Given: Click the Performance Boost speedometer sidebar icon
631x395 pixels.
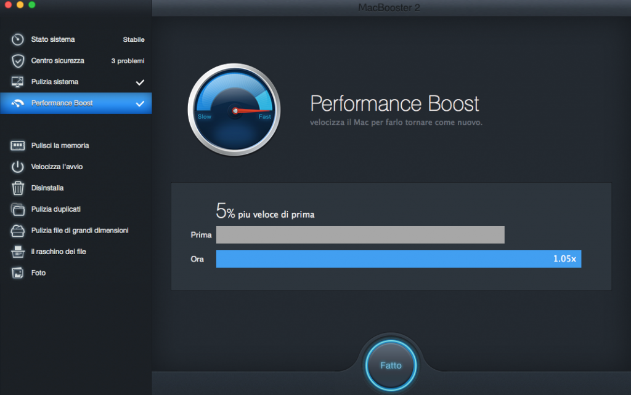Looking at the screenshot, I should 18,103.
